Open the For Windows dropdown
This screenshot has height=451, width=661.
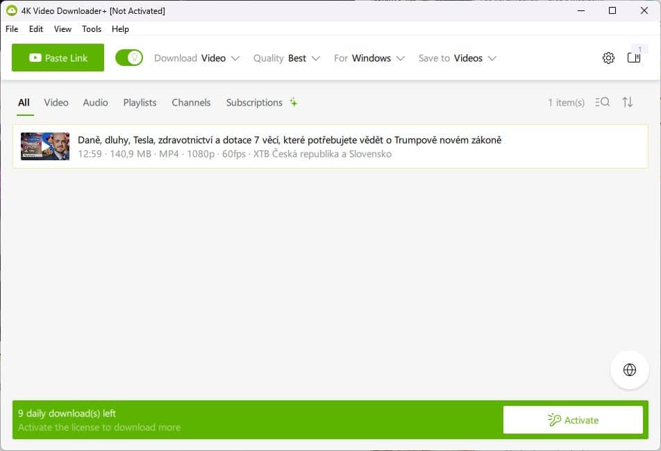pyautogui.click(x=369, y=58)
